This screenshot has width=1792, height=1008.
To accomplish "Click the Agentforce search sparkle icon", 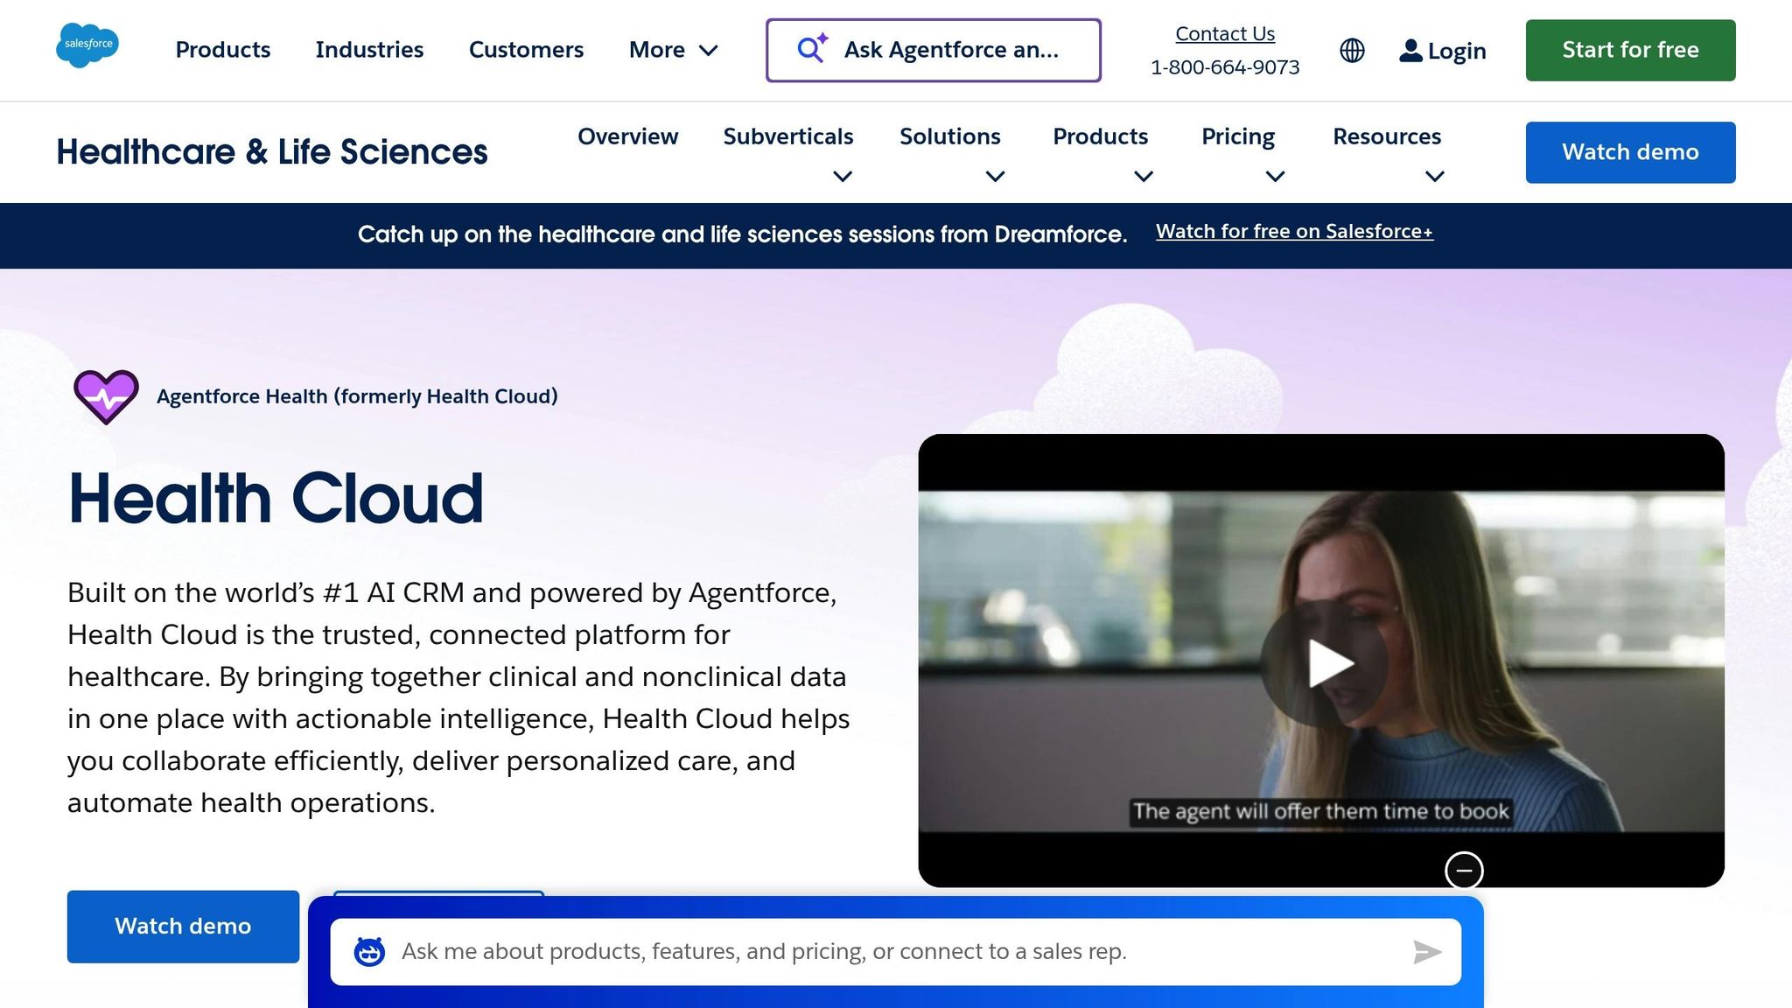I will click(x=813, y=48).
